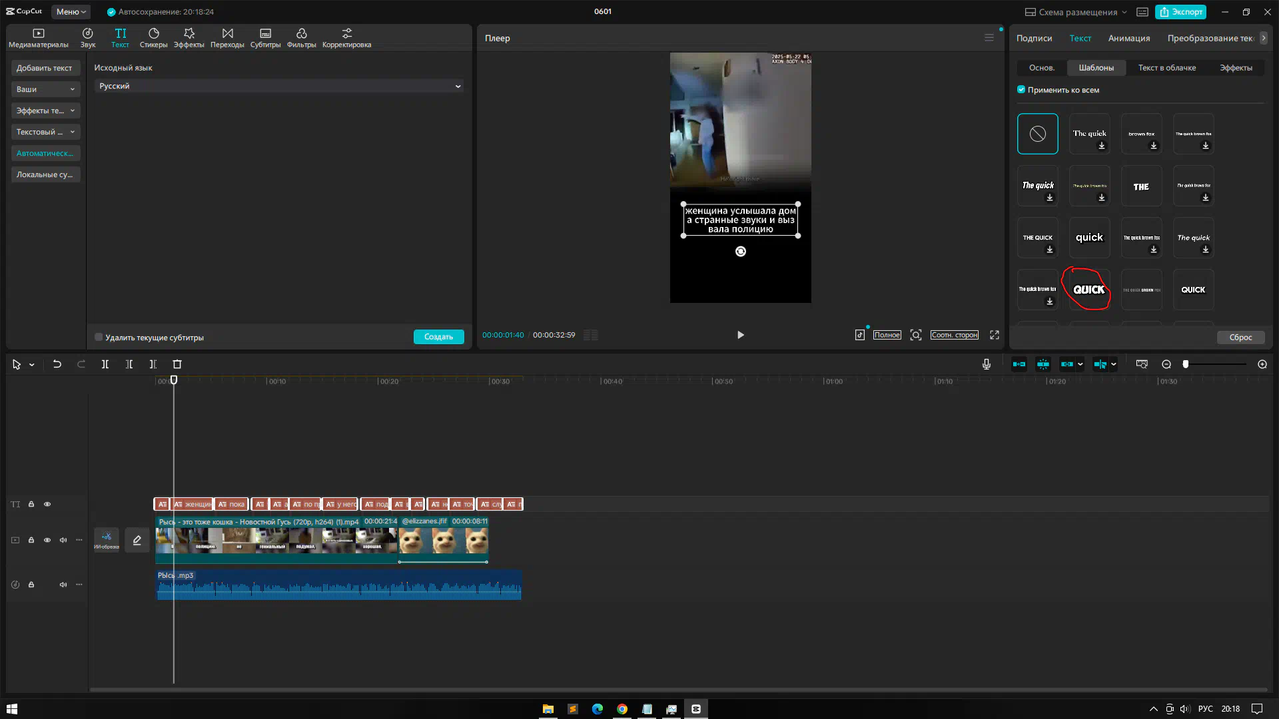This screenshot has height=719, width=1279.
Task: Click the fullscreen player icon
Action: pos(995,335)
